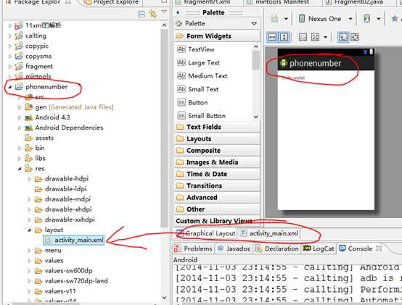Select the copypic project
The height and width of the screenshot is (305, 402).
pyautogui.click(x=37, y=46)
